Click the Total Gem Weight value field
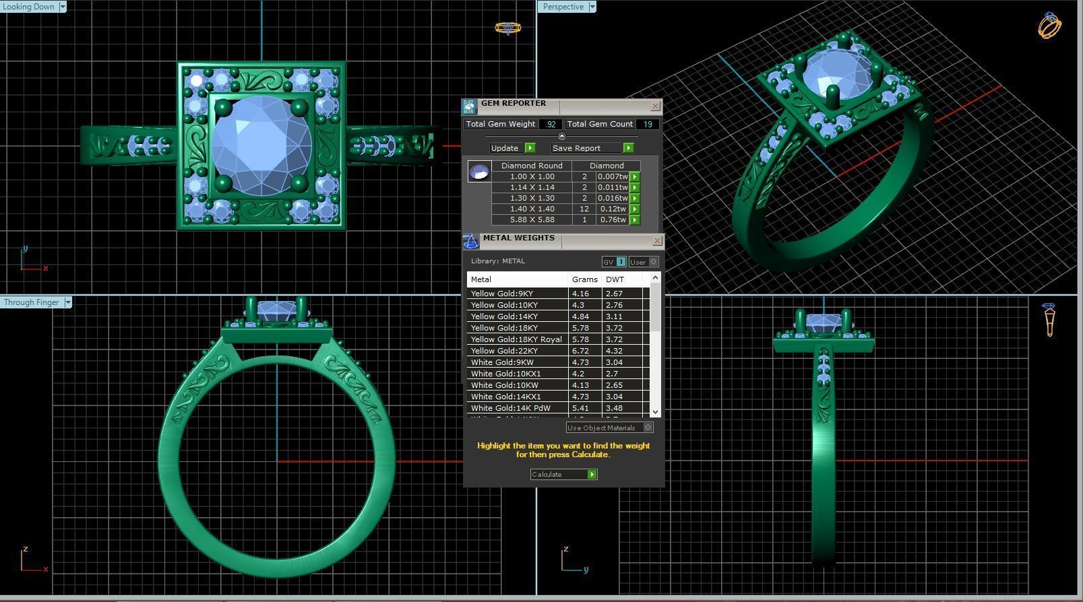Screen dimensions: 1083x602 pyautogui.click(x=551, y=125)
